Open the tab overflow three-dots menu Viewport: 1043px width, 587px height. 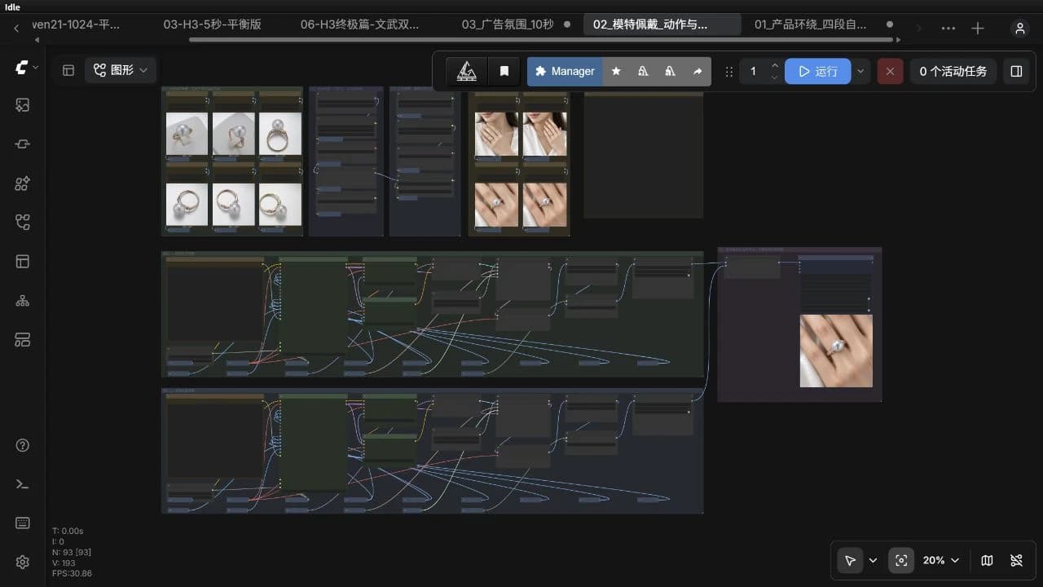[948, 28]
